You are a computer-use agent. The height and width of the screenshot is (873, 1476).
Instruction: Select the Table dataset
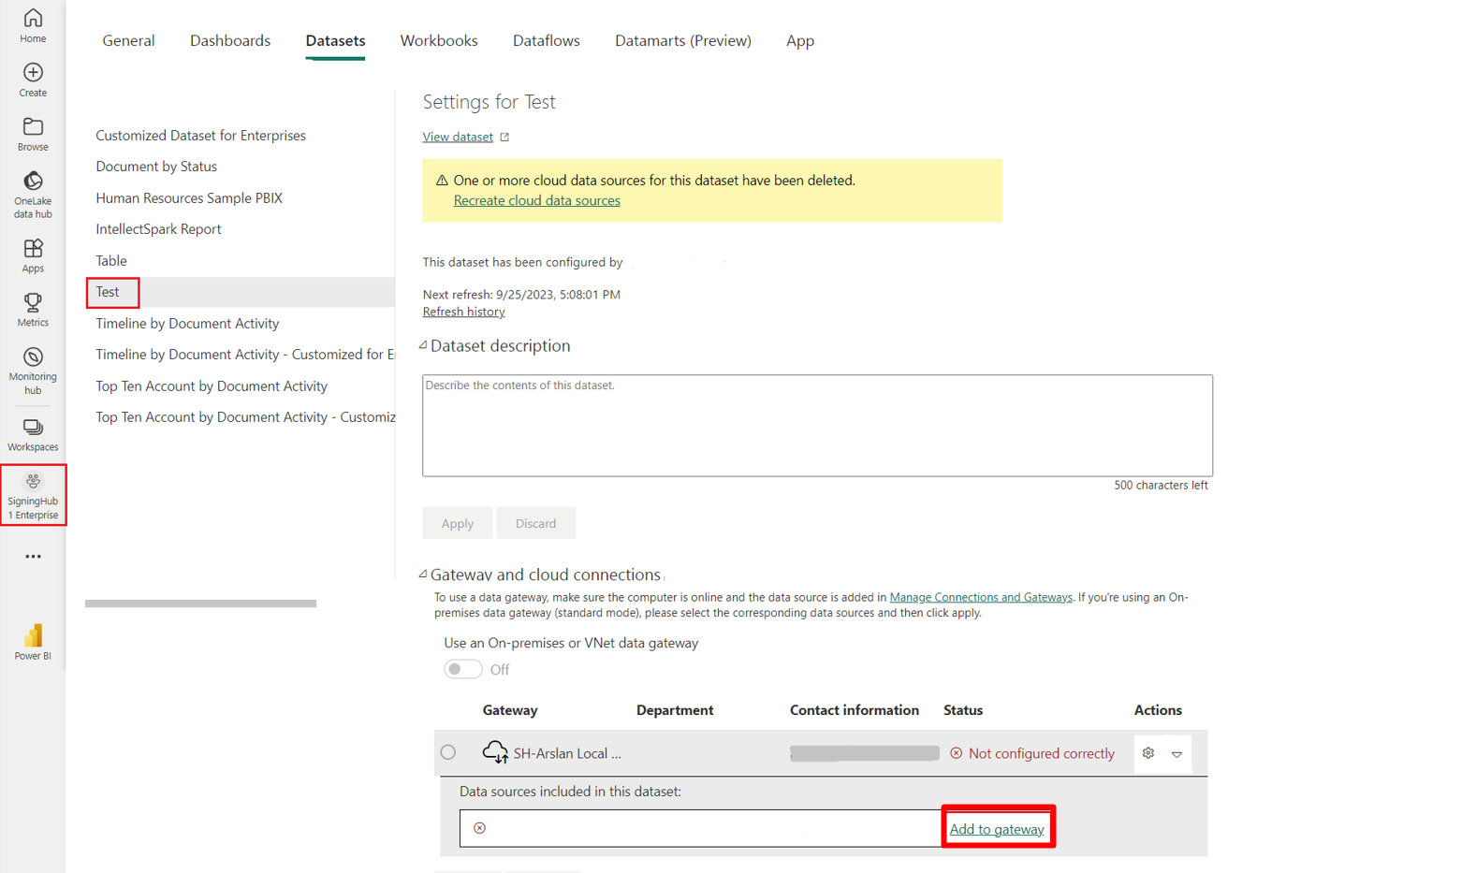(111, 261)
